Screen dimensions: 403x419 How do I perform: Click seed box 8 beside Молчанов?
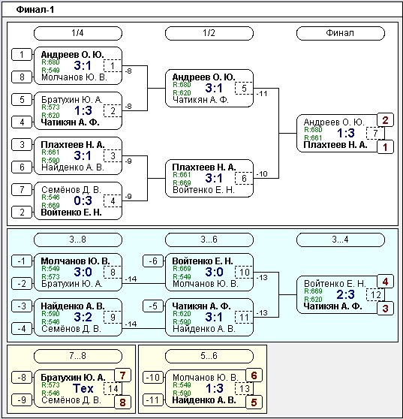coord(22,77)
